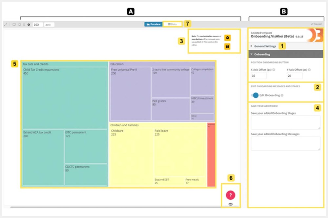Viewport: 328px width, 218px height.
Task: Switch to the Data tab
Action: (x=173, y=24)
